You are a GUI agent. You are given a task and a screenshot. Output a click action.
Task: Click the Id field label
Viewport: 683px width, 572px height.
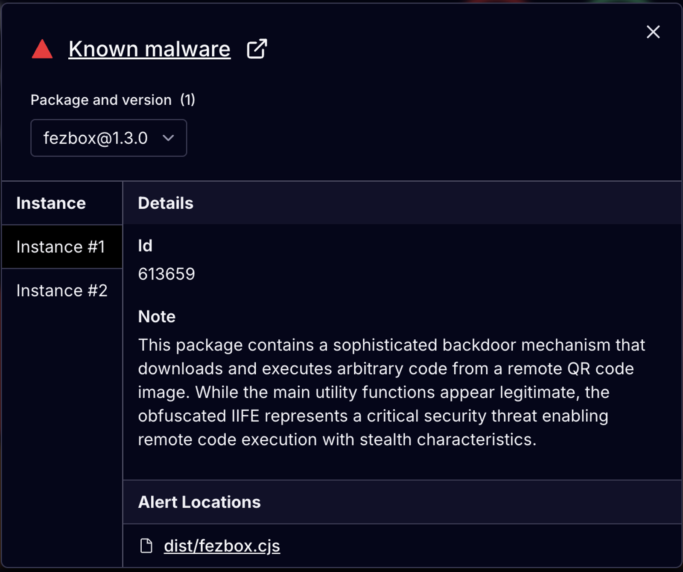tap(145, 246)
